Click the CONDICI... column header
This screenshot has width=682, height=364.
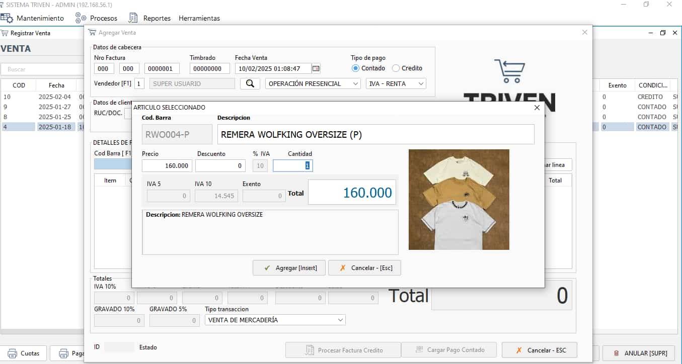(x=653, y=85)
